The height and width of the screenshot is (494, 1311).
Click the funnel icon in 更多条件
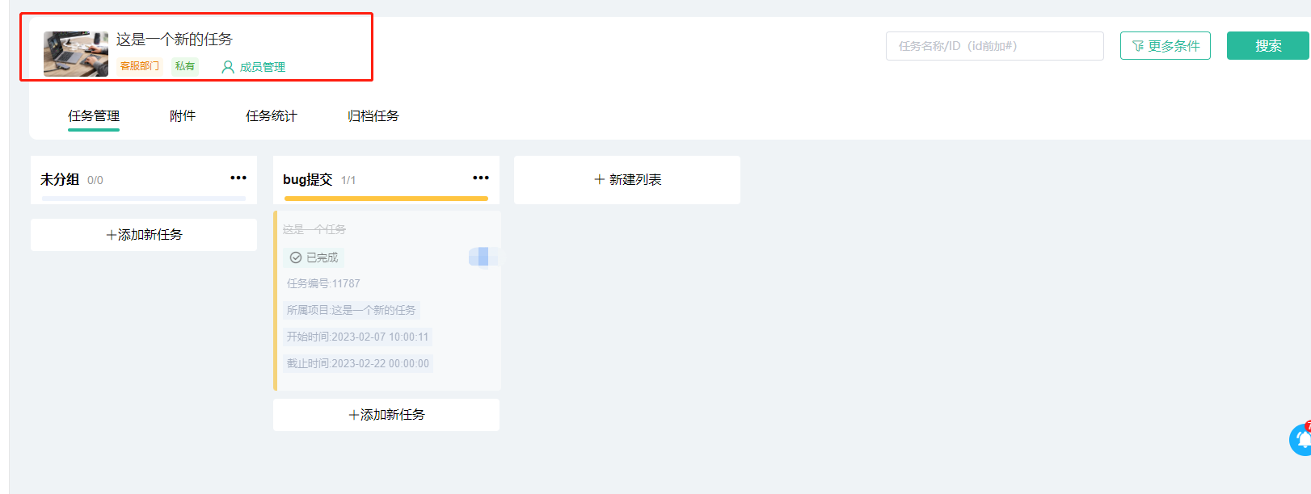(1138, 46)
